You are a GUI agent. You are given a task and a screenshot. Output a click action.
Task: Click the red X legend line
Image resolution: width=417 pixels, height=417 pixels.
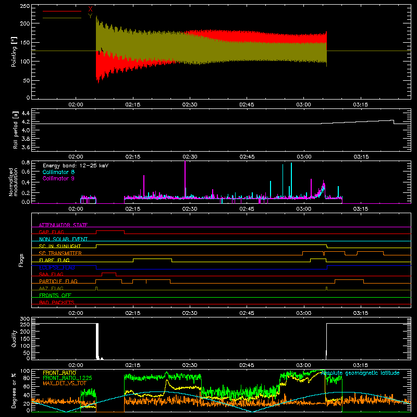(62, 11)
